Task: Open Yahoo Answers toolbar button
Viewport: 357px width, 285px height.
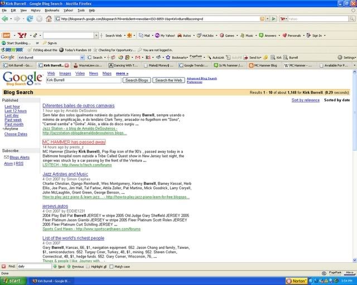Action: point(268,36)
